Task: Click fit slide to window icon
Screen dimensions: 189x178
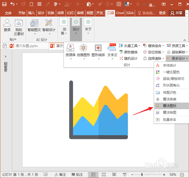Action: pos(182,175)
